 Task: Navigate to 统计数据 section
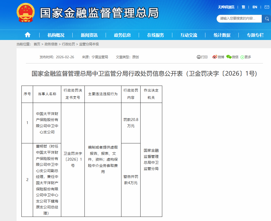(222, 35)
